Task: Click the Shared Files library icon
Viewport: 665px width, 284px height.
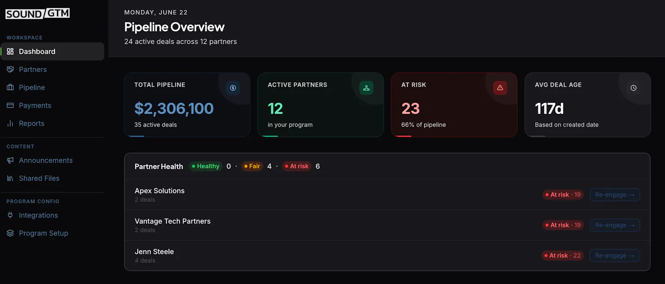Action: (10, 178)
